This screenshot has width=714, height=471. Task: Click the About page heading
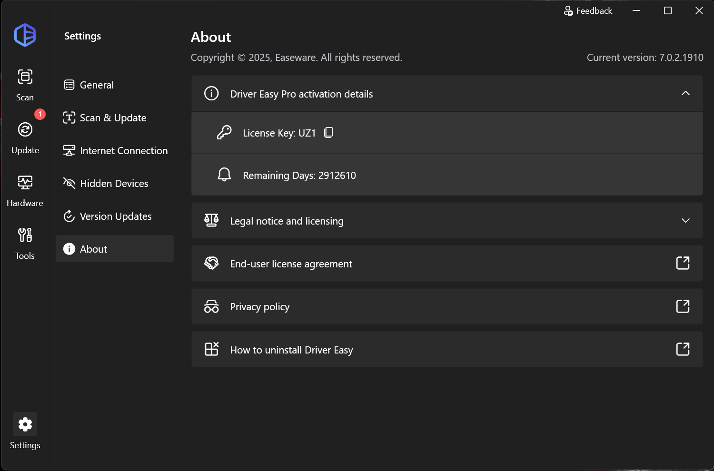(x=211, y=37)
